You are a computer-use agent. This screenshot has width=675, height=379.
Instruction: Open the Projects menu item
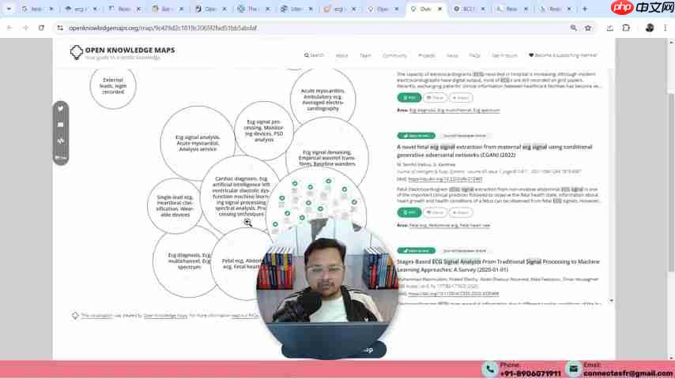tap(427, 55)
